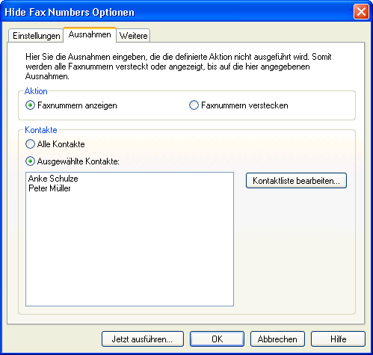
Task: Select the Ausnahmen tab
Action: [90, 34]
